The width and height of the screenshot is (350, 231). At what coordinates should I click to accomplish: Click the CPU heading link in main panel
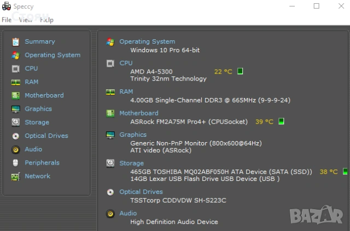click(x=126, y=63)
